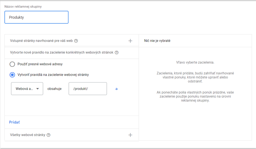The width and height of the screenshot is (256, 149).
Task: Select Použiť presné webové adresy radio
Action: coord(12,64)
